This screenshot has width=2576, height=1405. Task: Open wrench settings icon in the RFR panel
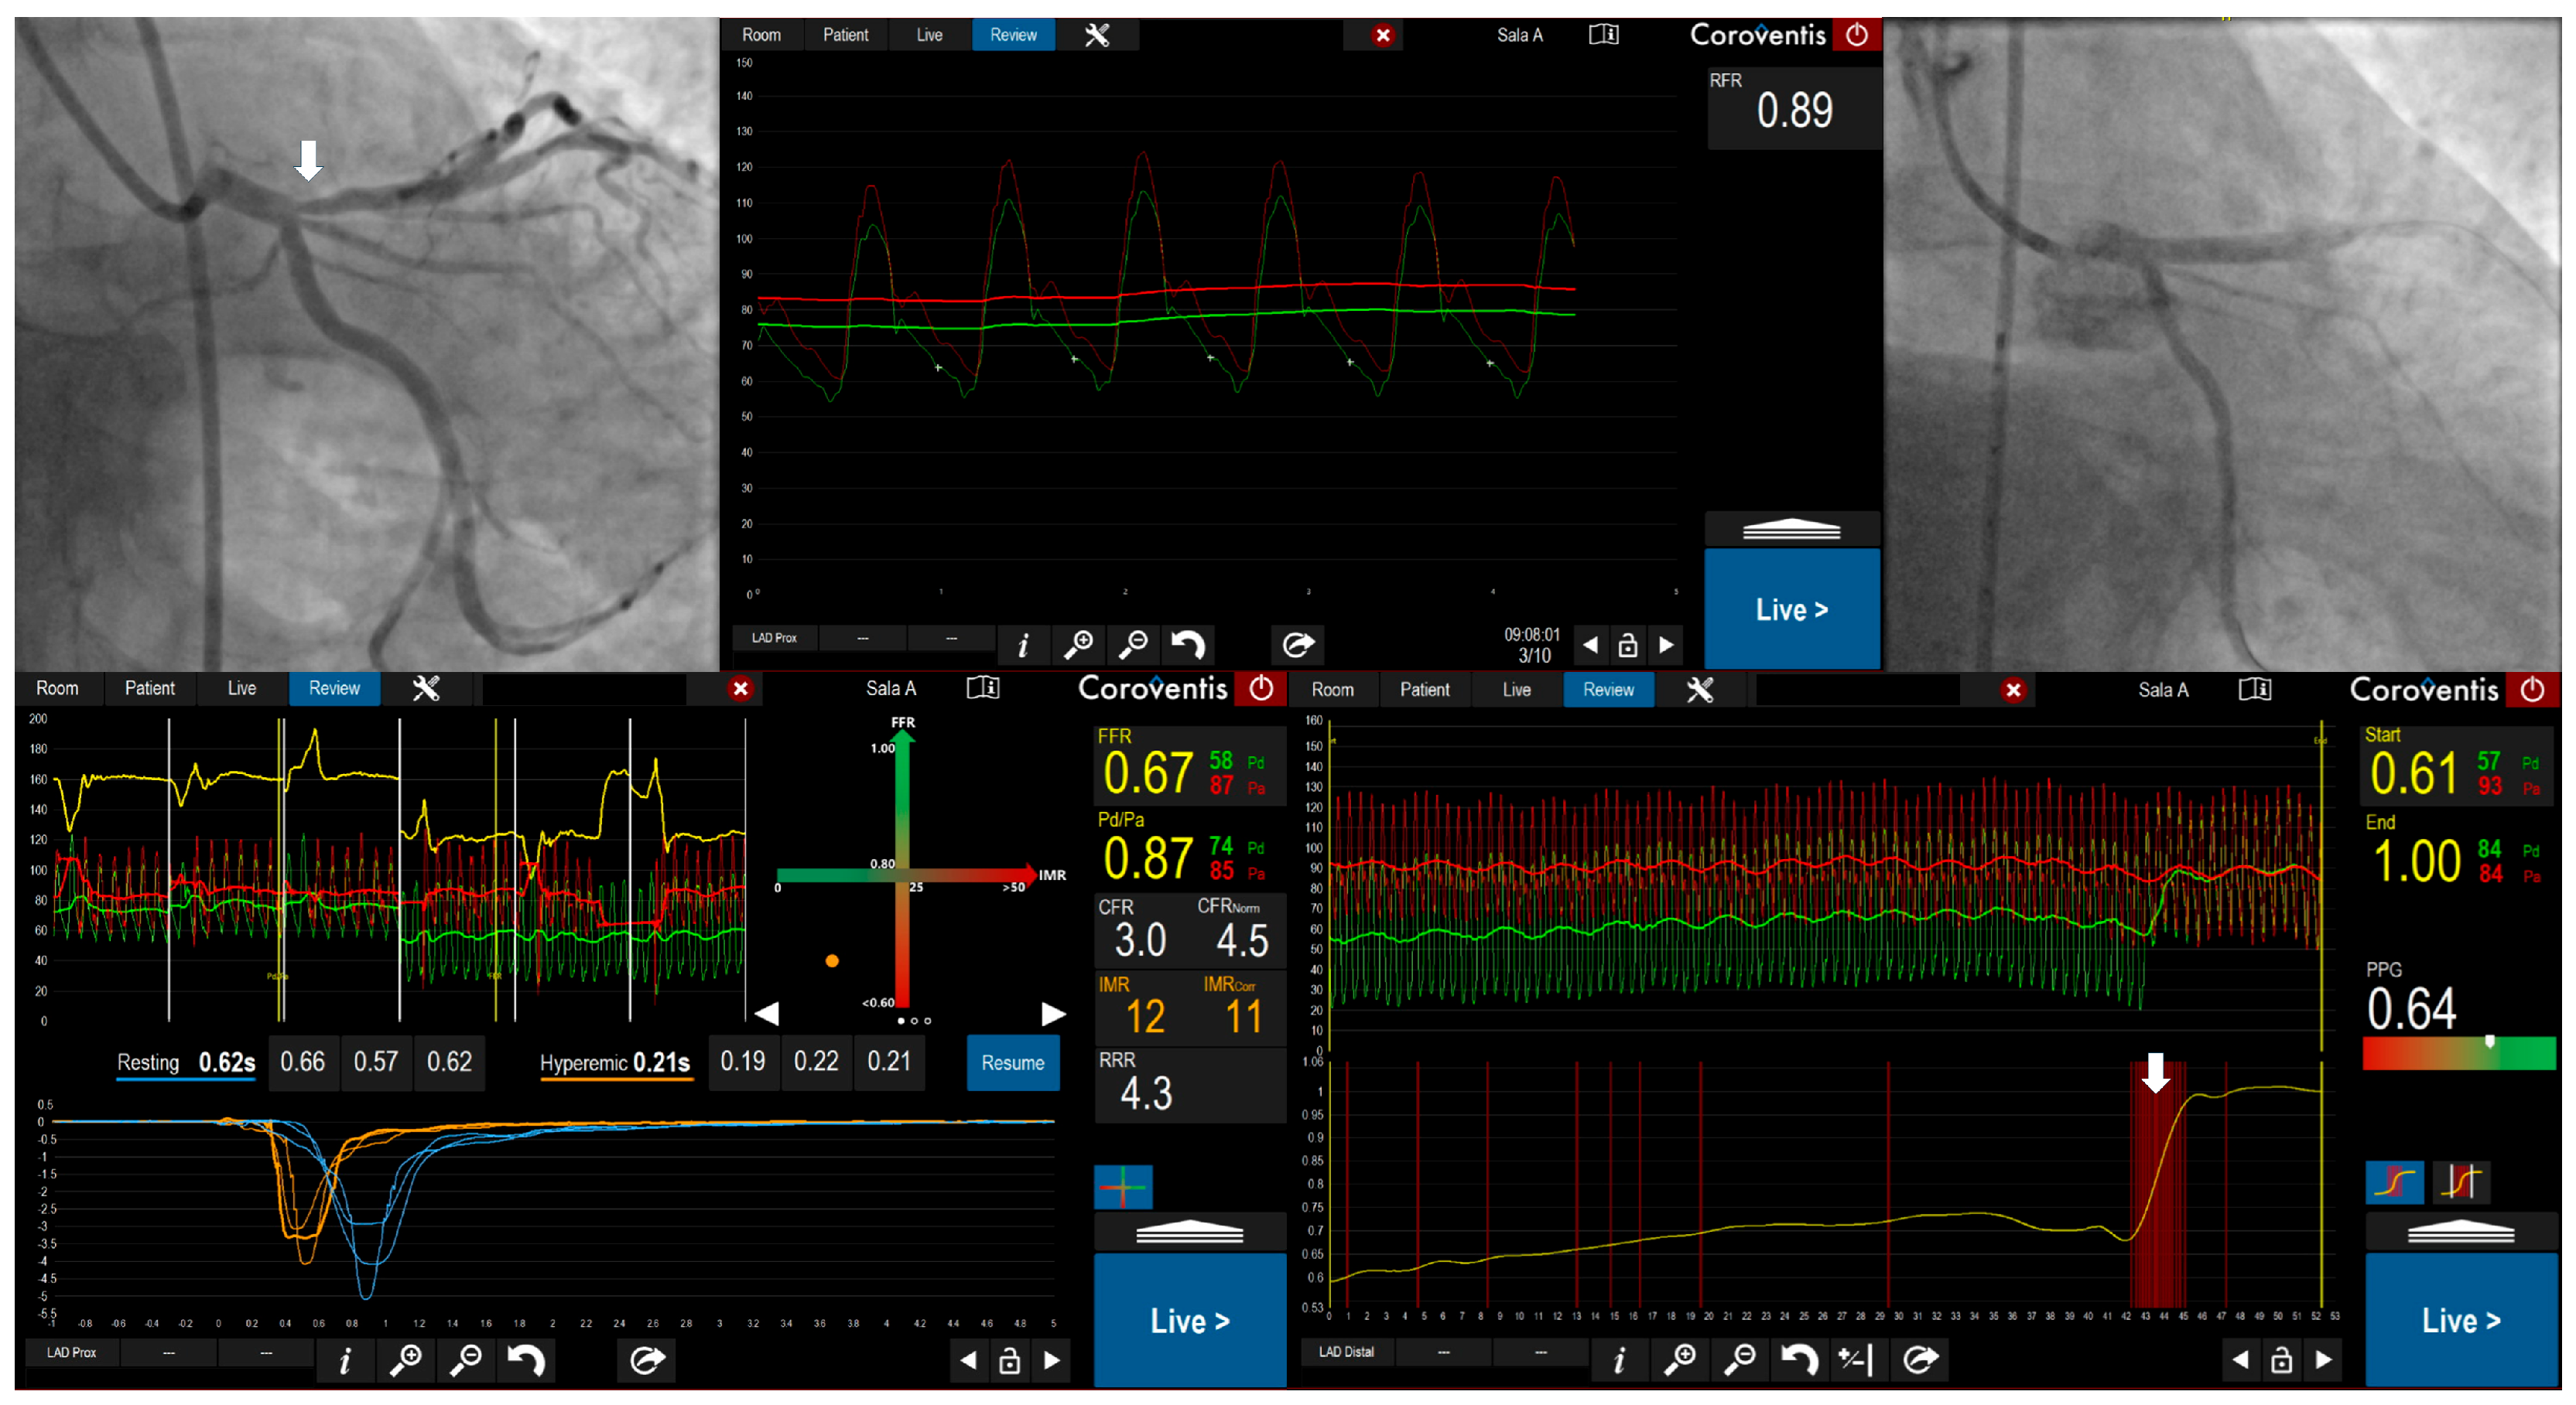1097,35
